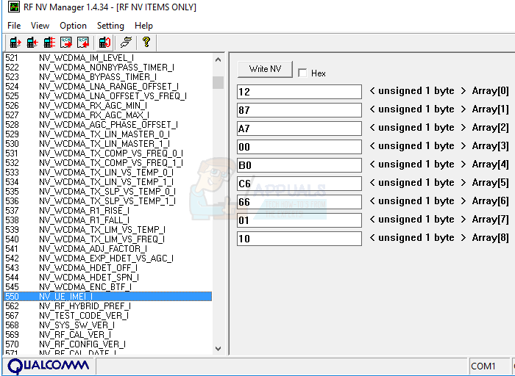Viewport: 515px width, 376px height.
Task: Select item 528 NV_WCDMA_AGC_PHASE_OFFSET_I
Action: tap(107, 124)
